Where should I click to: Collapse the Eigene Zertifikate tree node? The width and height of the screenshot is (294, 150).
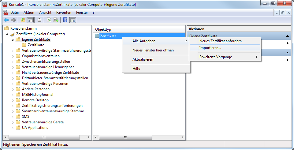click(x=13, y=39)
